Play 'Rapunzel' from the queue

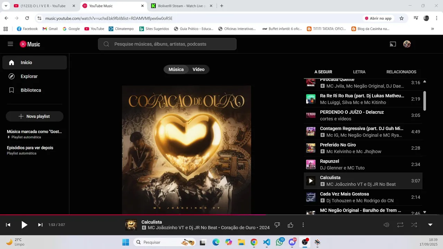point(363,164)
